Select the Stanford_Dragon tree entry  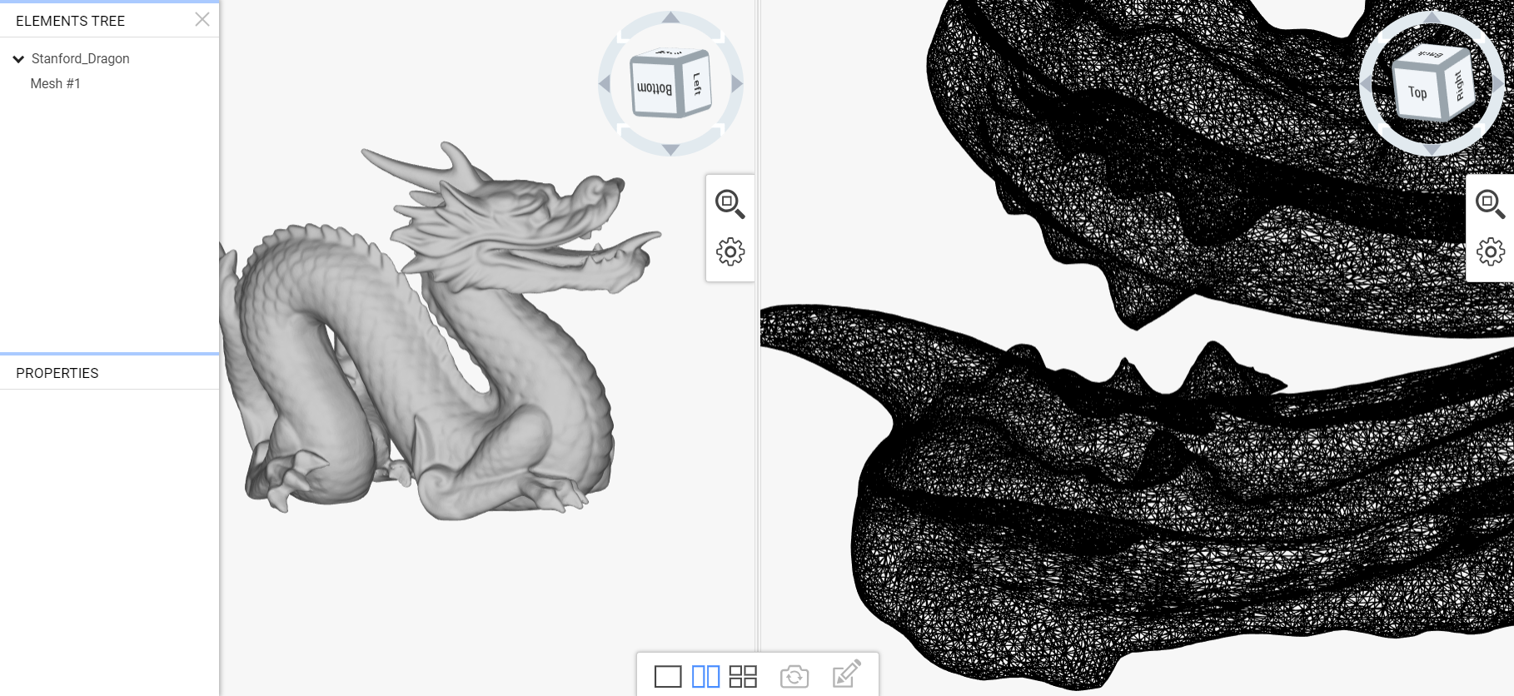coord(81,59)
